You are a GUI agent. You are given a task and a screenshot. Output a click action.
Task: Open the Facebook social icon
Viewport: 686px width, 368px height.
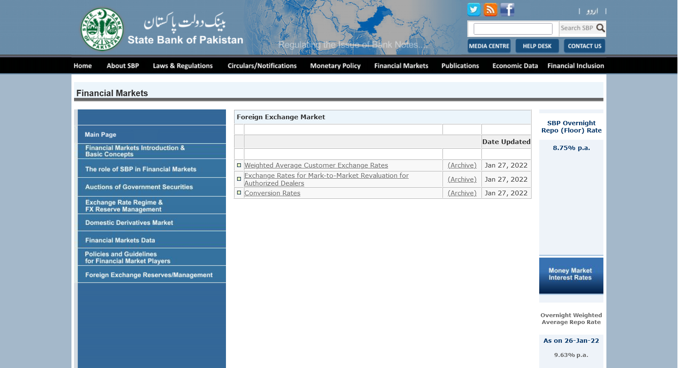point(507,9)
